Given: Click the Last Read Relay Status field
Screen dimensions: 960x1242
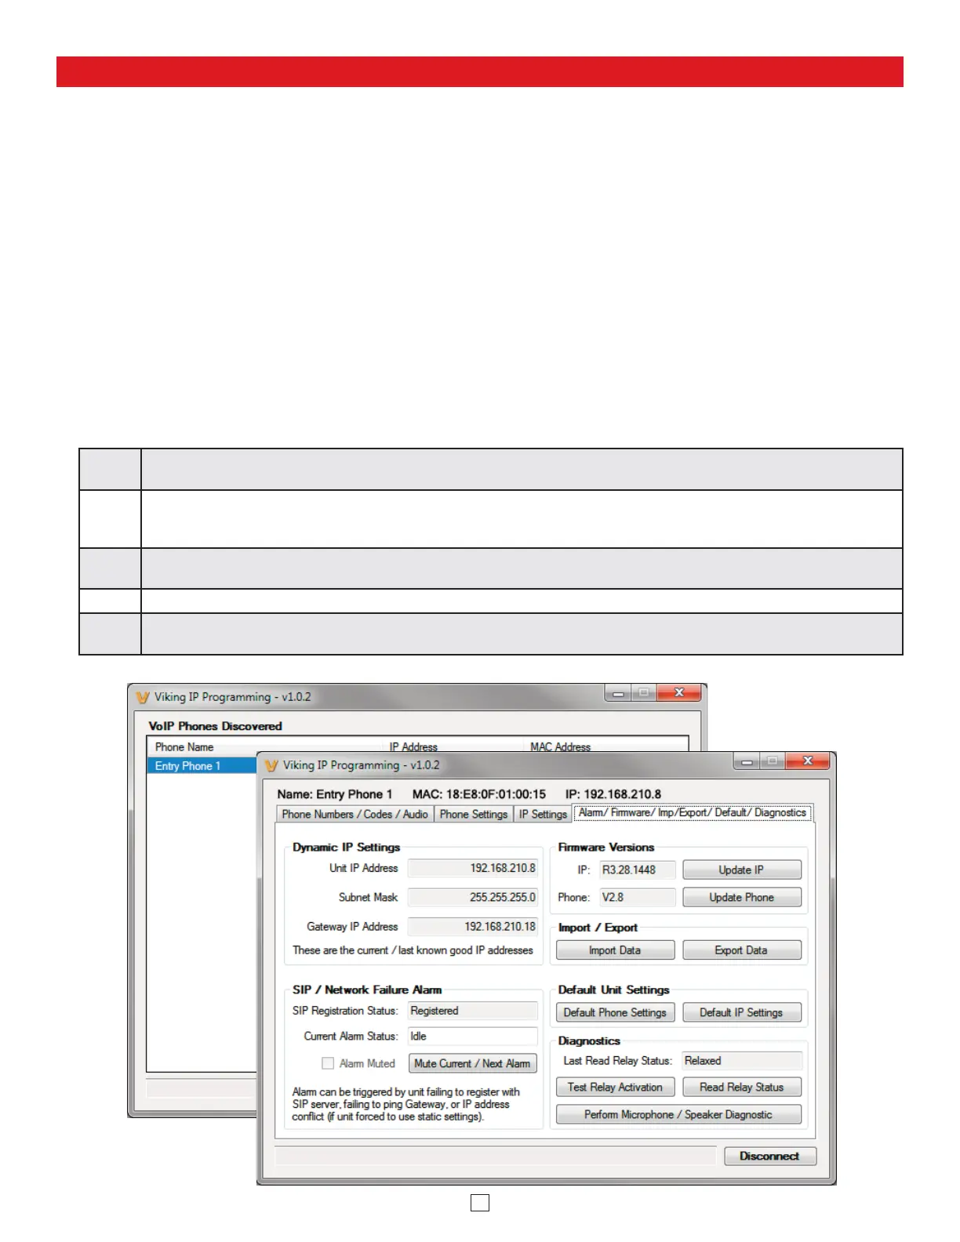Looking at the screenshot, I should coord(742,1060).
